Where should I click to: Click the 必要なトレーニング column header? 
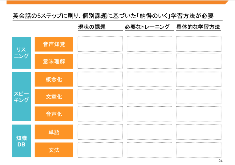(147, 27)
